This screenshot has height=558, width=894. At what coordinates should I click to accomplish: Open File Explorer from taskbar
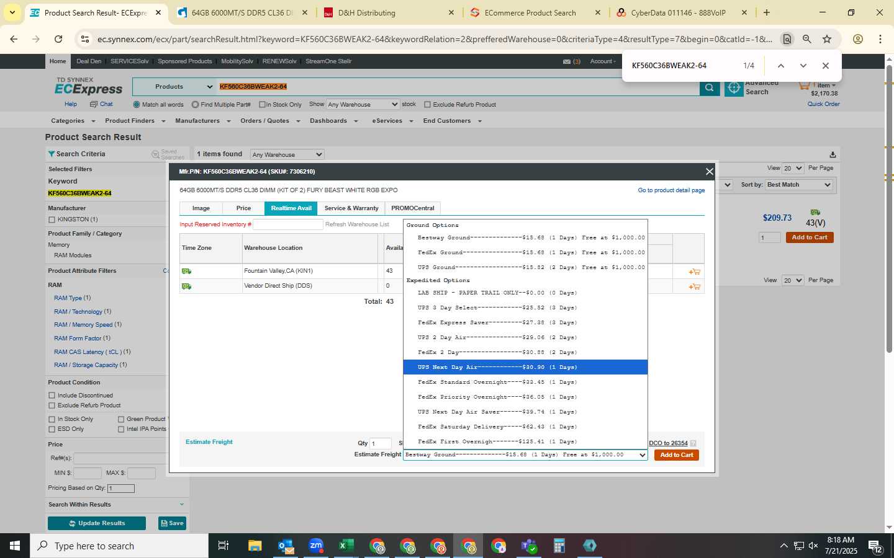[255, 546]
